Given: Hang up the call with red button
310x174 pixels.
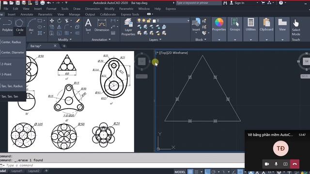Looking at the screenshot, I should coord(294,164).
